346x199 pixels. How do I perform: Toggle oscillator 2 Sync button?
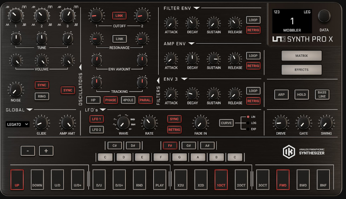coord(42,85)
